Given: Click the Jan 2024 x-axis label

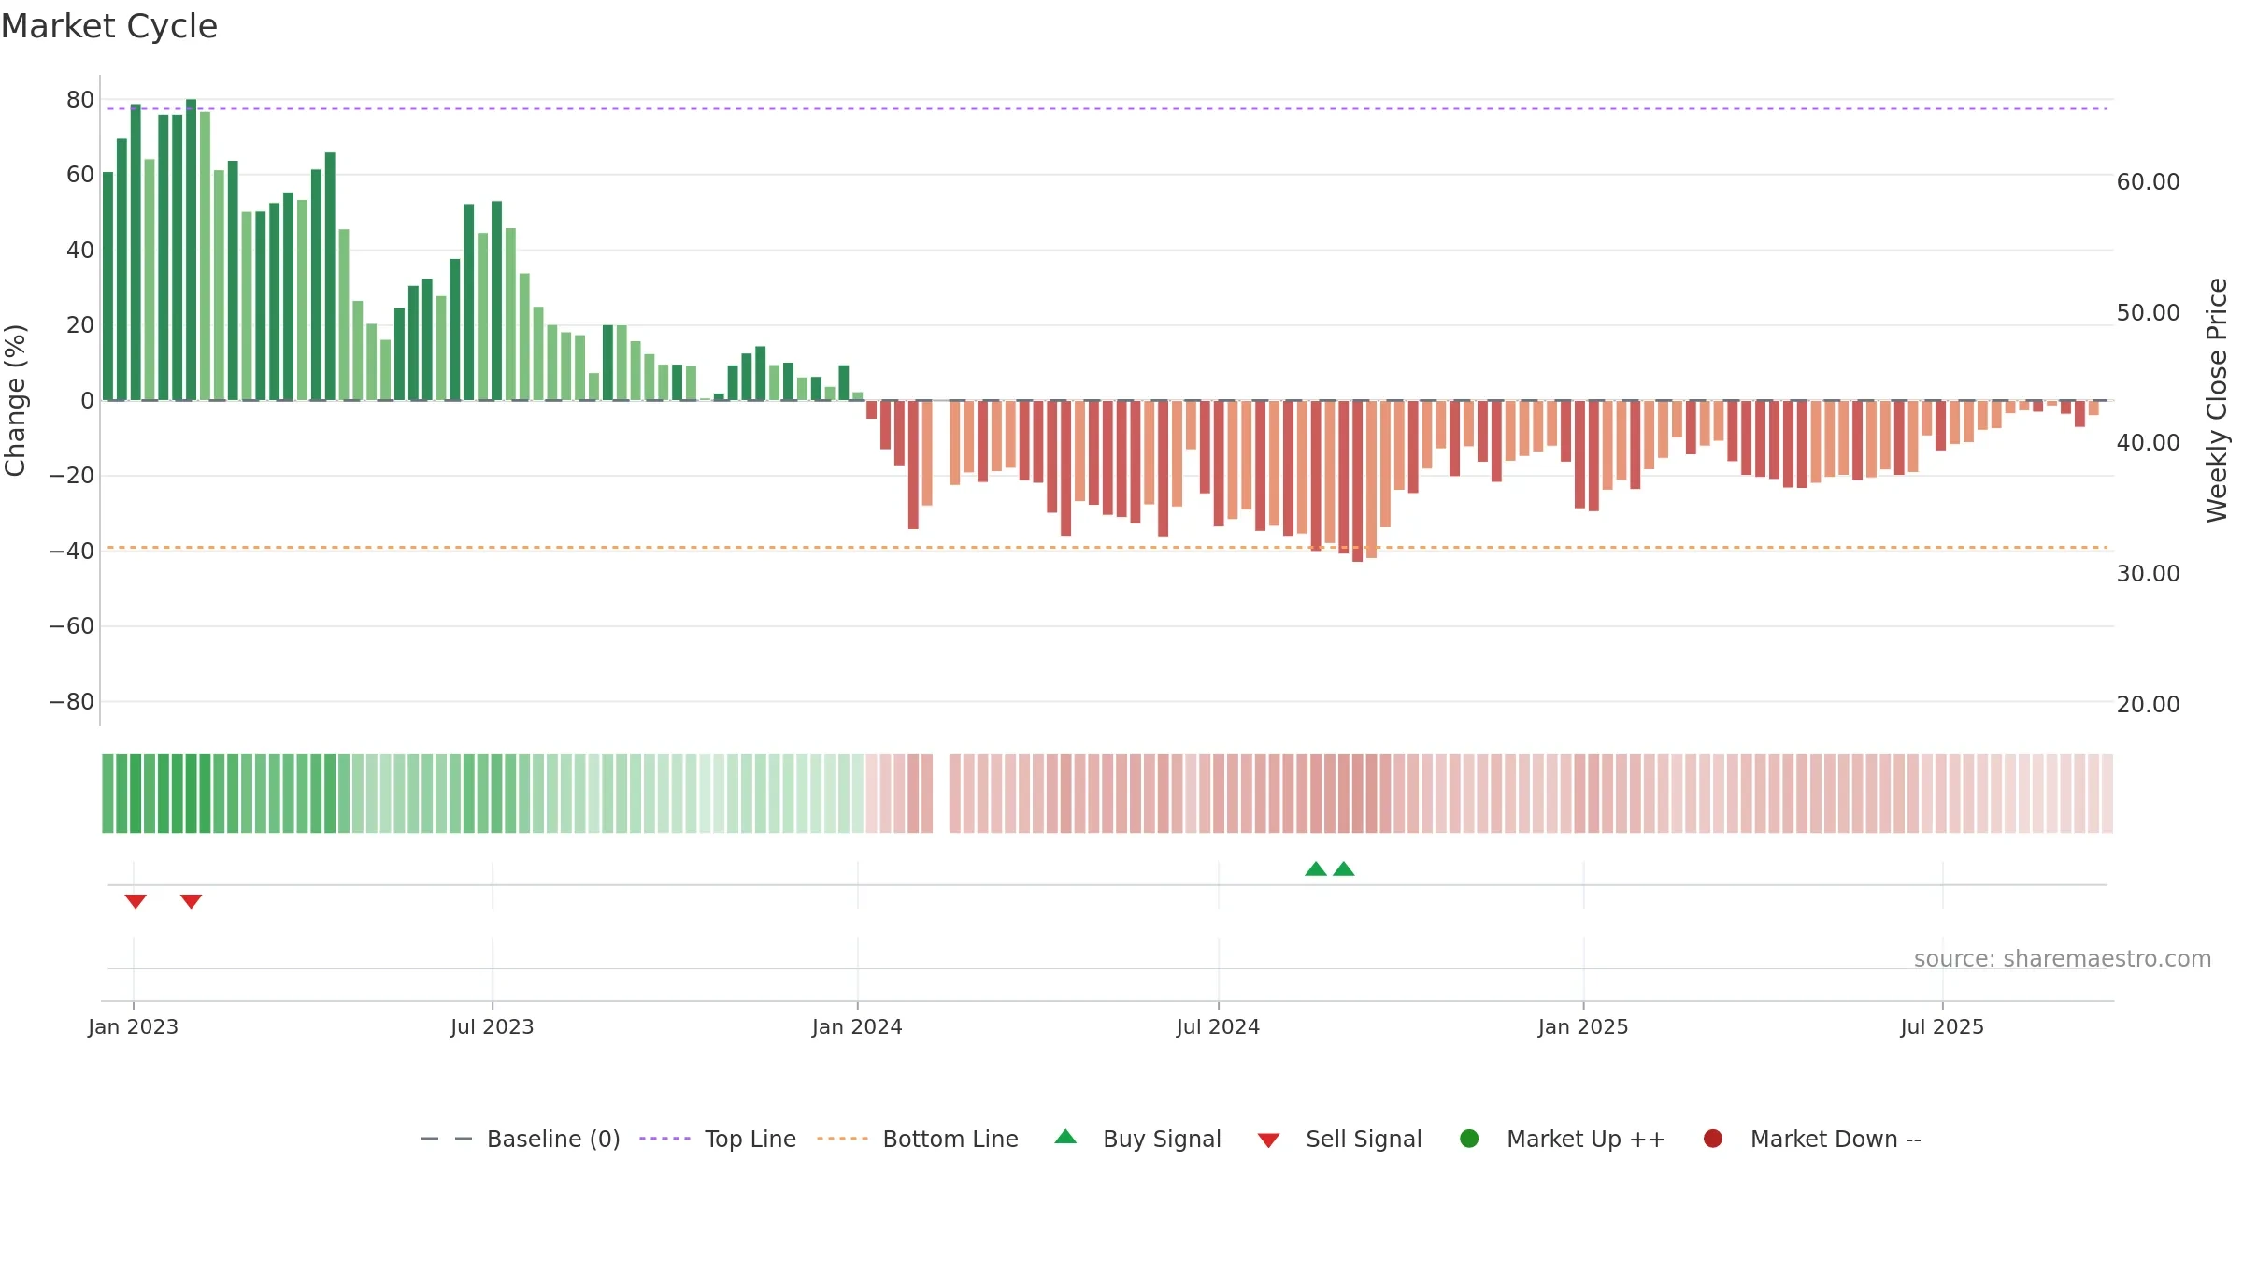Looking at the screenshot, I should point(857,1027).
